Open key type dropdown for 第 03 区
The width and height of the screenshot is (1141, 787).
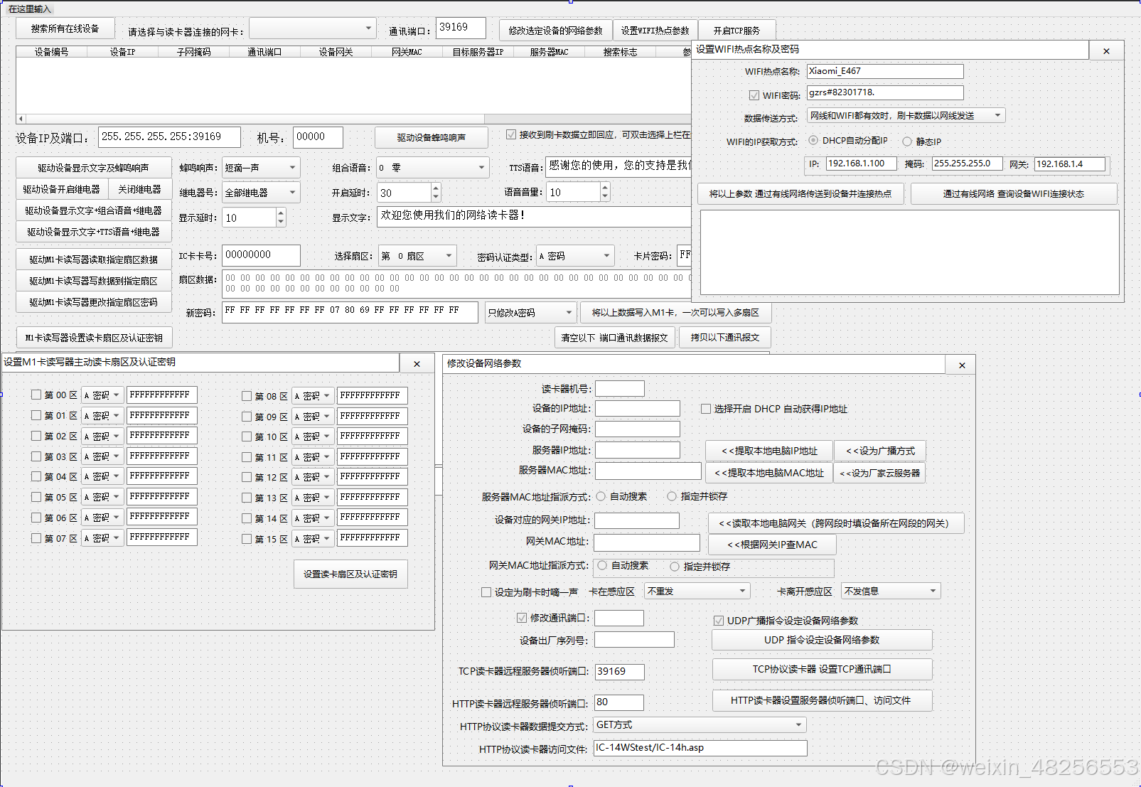[x=103, y=456]
